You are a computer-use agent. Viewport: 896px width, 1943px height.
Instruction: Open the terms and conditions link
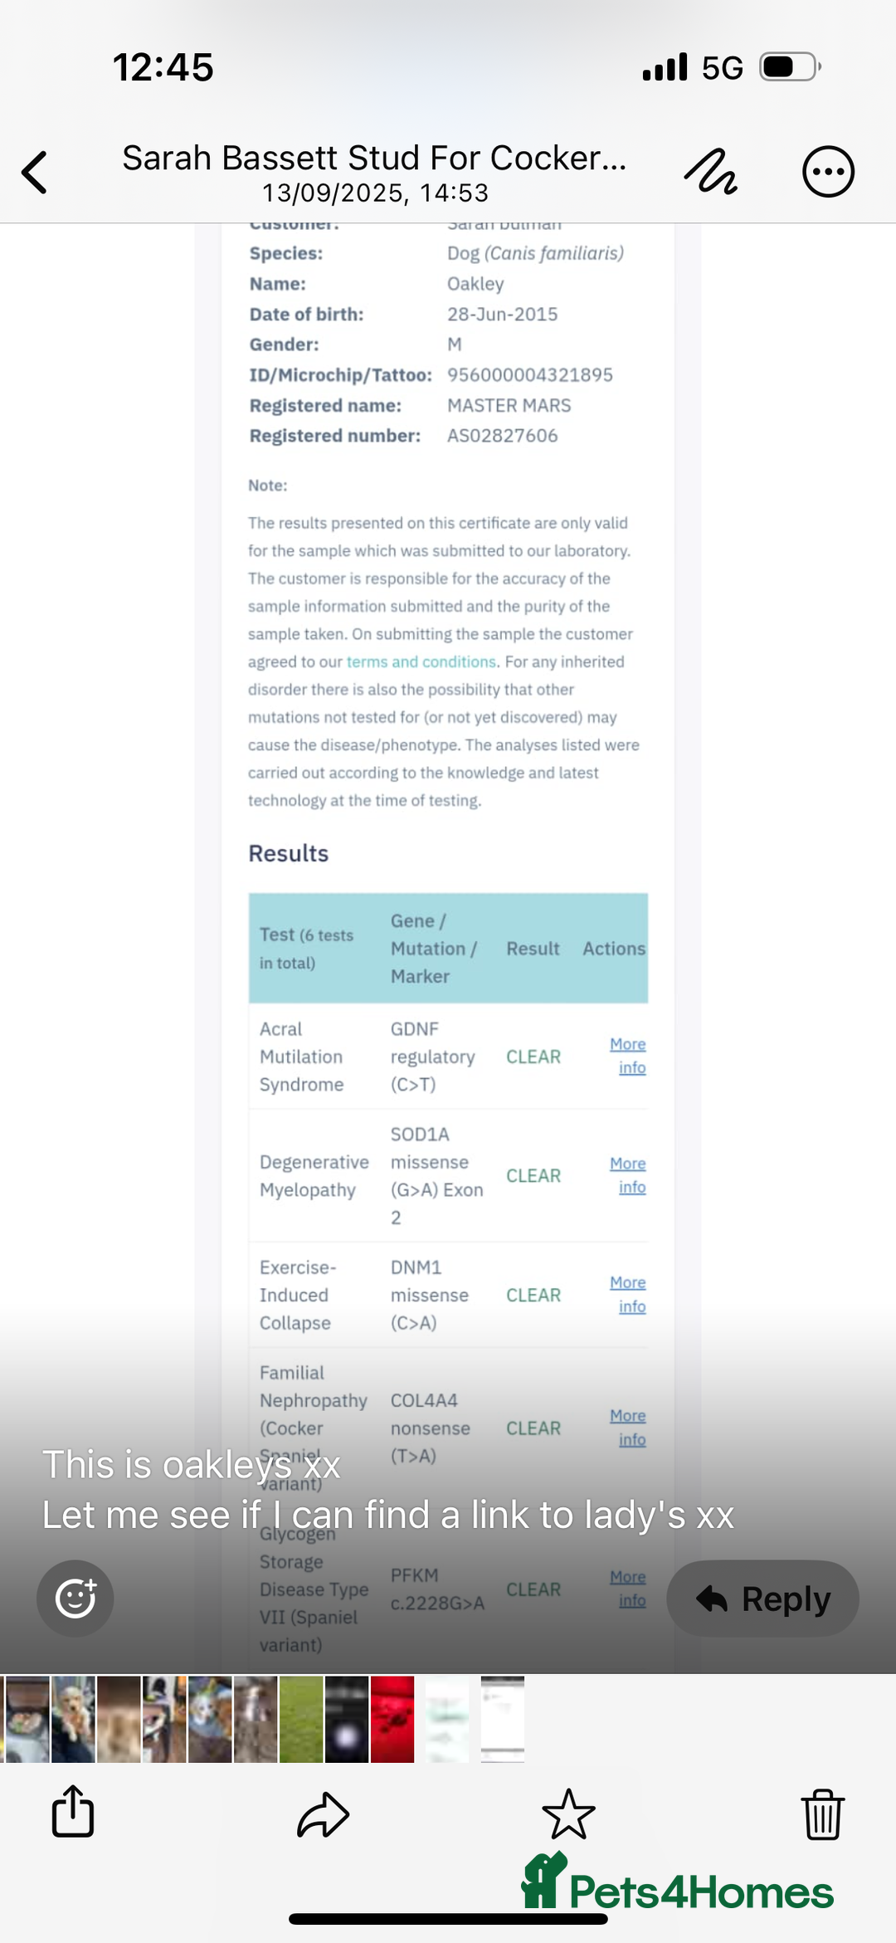(421, 661)
